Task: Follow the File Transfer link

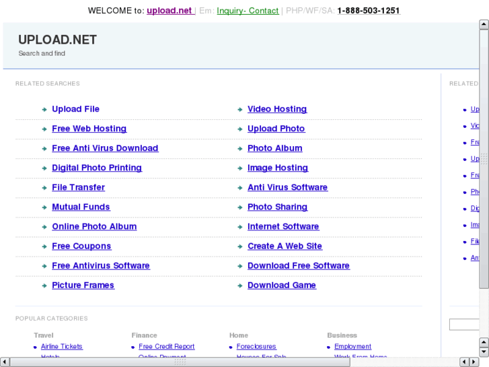Action: 78,187
